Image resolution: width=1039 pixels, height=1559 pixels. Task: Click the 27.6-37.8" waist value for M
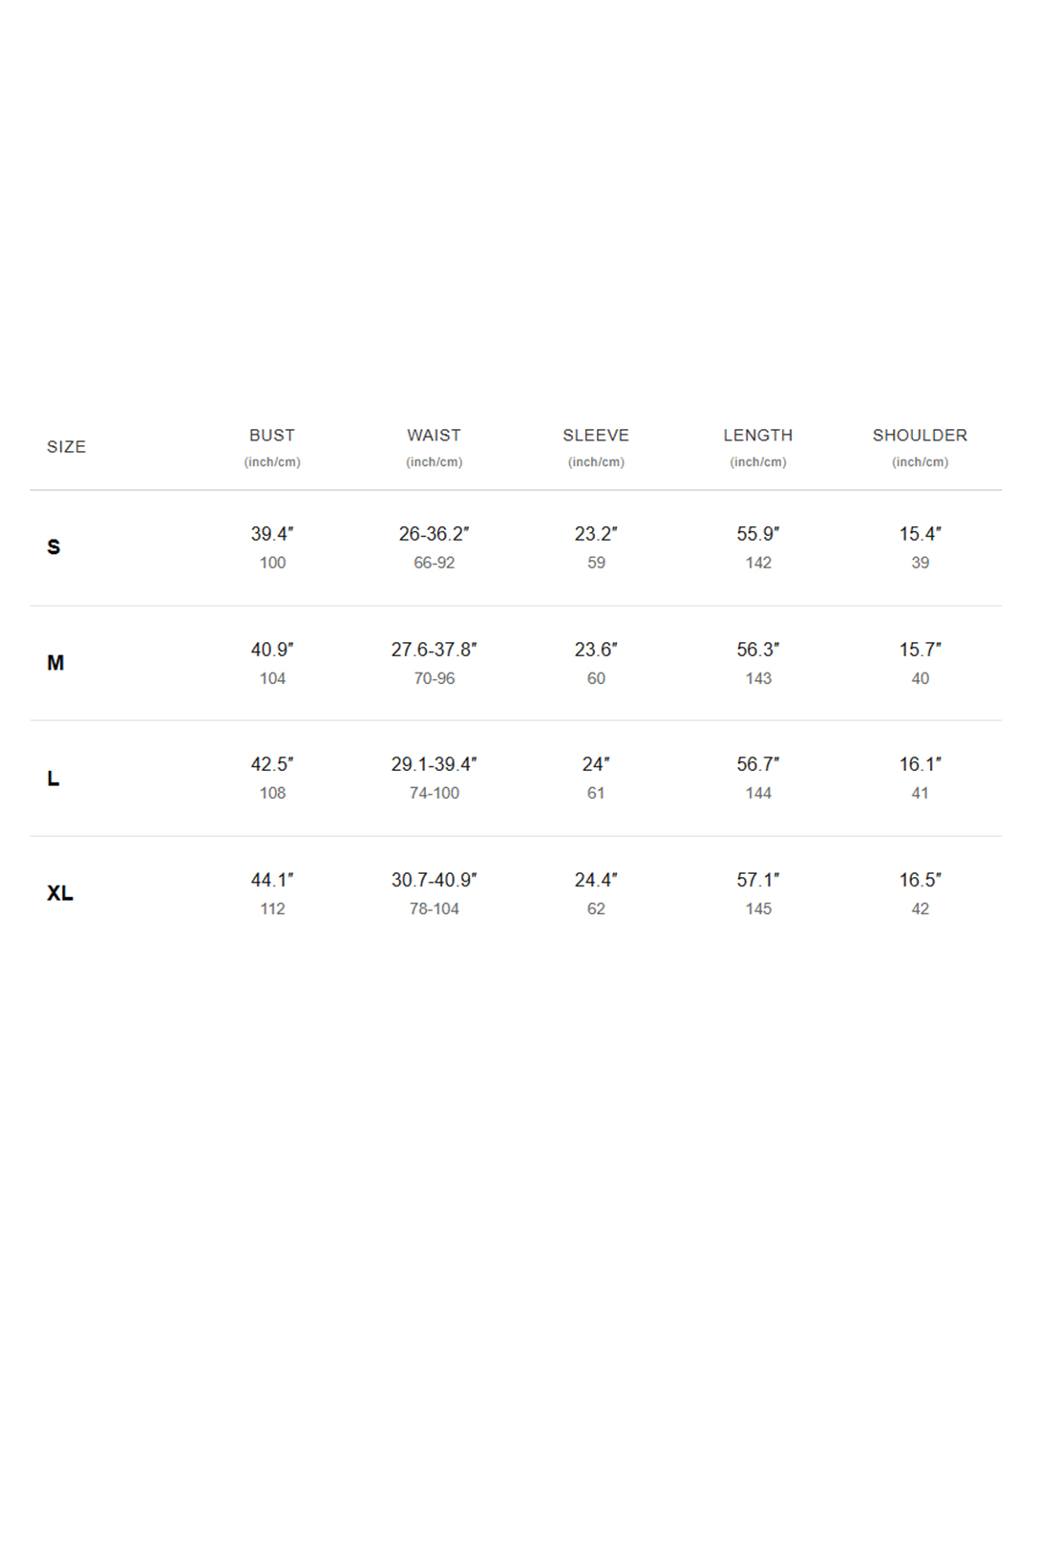(435, 650)
